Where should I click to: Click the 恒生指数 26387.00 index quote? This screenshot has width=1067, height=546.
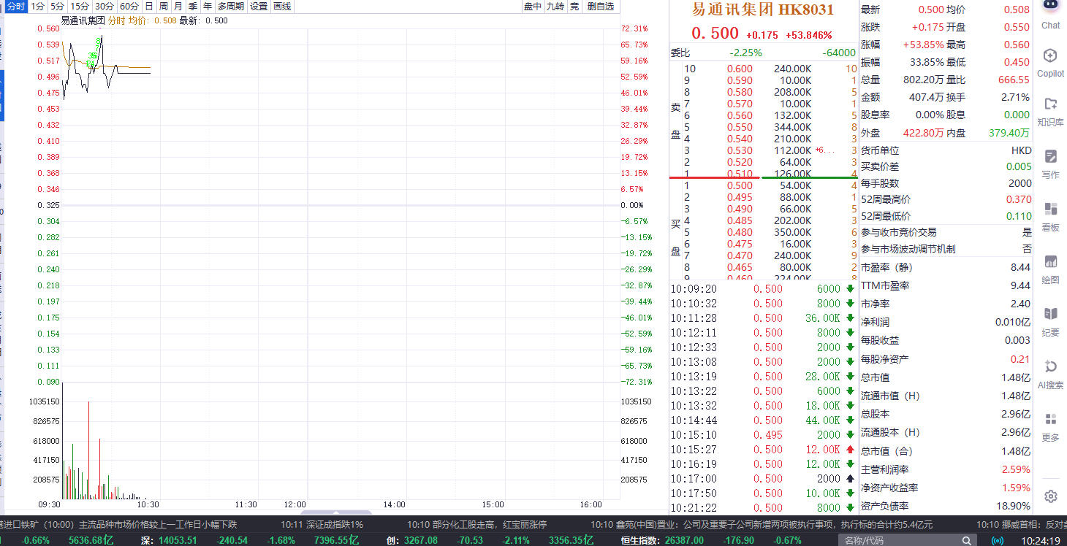661,540
